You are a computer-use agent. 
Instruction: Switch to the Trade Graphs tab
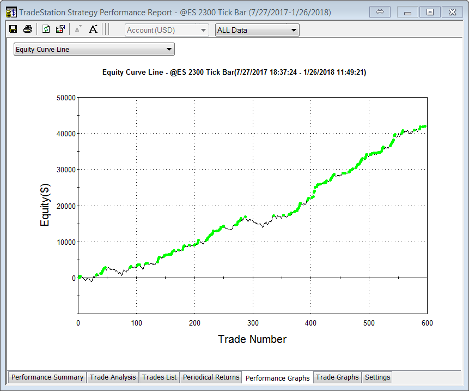coord(337,377)
